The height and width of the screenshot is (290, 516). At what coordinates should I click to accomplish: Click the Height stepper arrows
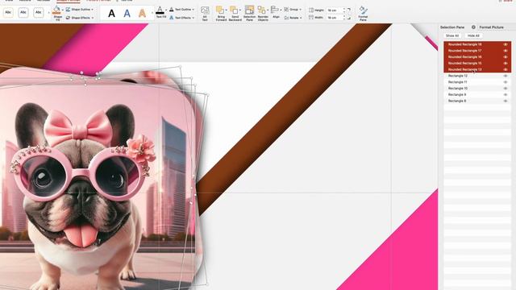coord(344,10)
